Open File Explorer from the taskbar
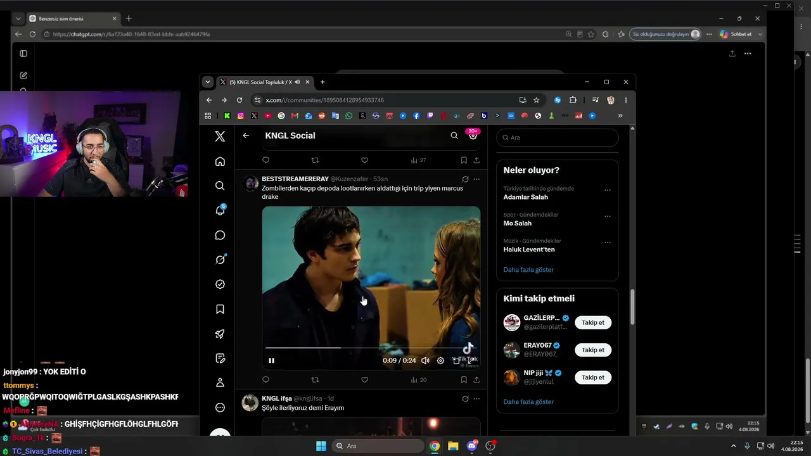This screenshot has width=811, height=456. point(453,446)
